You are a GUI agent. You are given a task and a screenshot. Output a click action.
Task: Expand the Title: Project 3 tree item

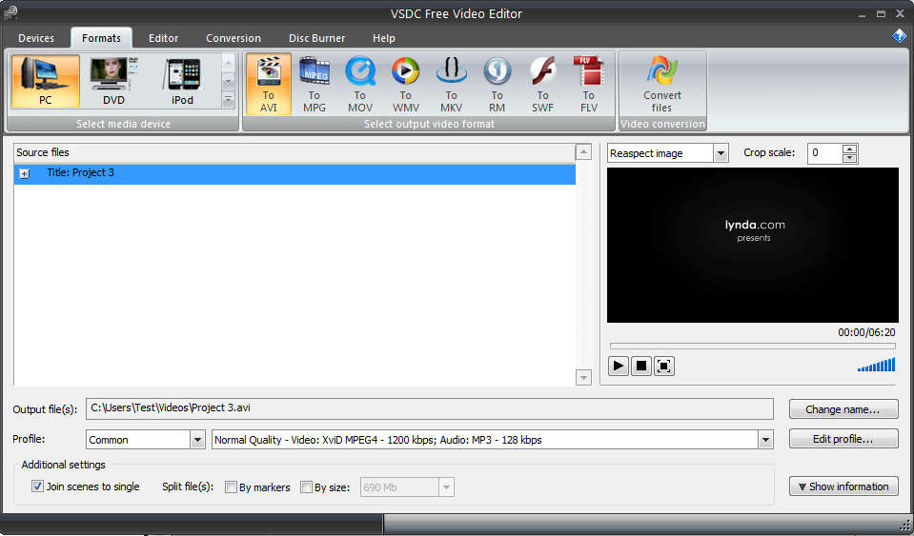[24, 173]
